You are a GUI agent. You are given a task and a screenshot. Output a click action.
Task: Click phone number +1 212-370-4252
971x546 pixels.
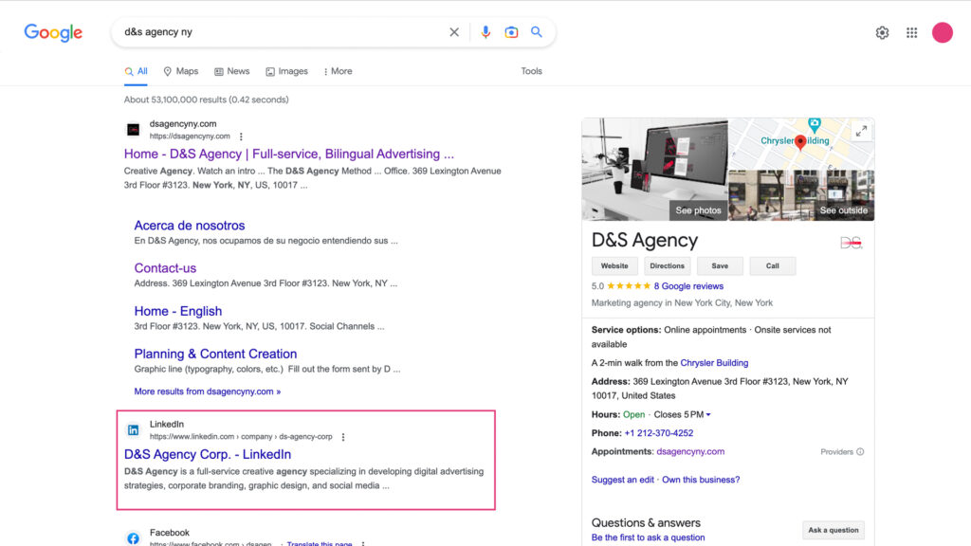(x=658, y=433)
